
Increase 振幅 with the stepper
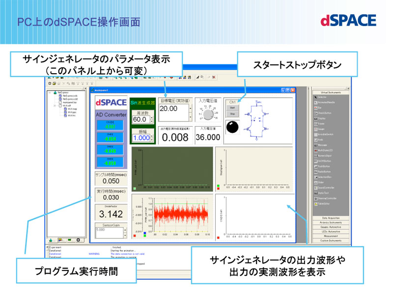pyautogui.click(x=152, y=136)
